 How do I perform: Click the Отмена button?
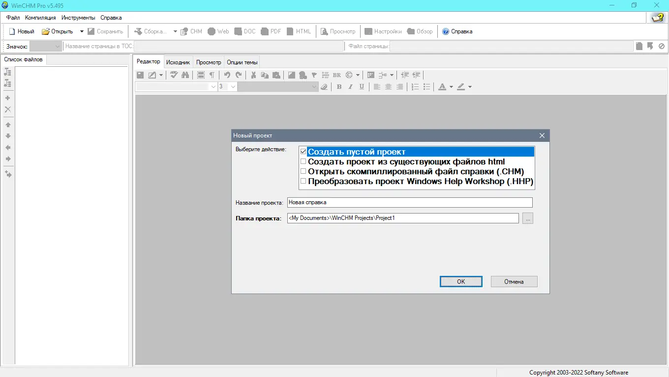(514, 282)
